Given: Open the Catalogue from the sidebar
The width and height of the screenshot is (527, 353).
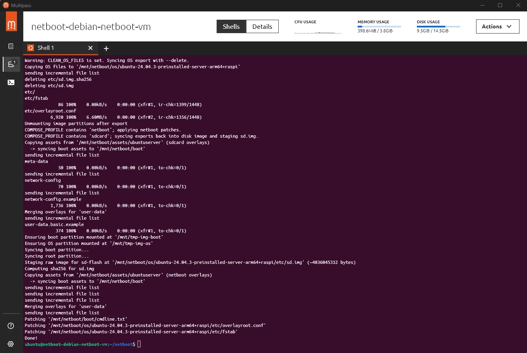Looking at the screenshot, I should 11,46.
